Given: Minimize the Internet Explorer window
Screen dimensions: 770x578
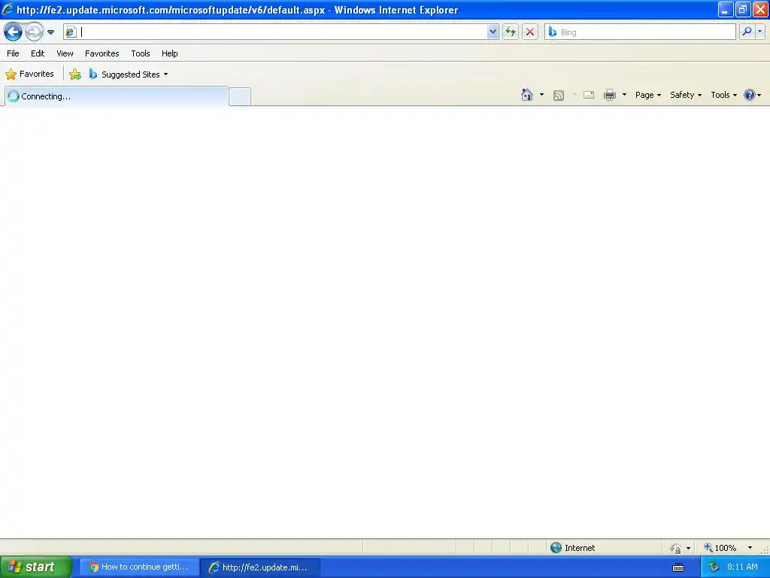Looking at the screenshot, I should click(x=726, y=9).
